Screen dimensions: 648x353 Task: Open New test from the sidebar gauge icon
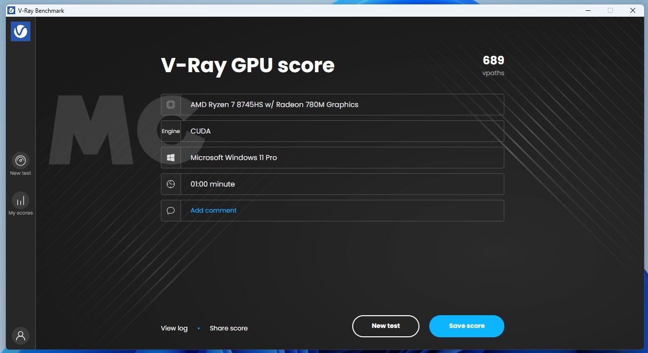tap(21, 161)
